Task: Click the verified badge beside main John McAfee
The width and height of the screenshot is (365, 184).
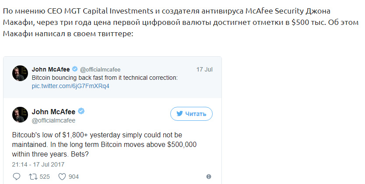Action: click(x=81, y=111)
